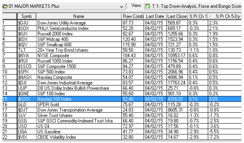Select the highlighted $IUXX symbol cell
The width and height of the screenshot is (244, 143).
26,99
